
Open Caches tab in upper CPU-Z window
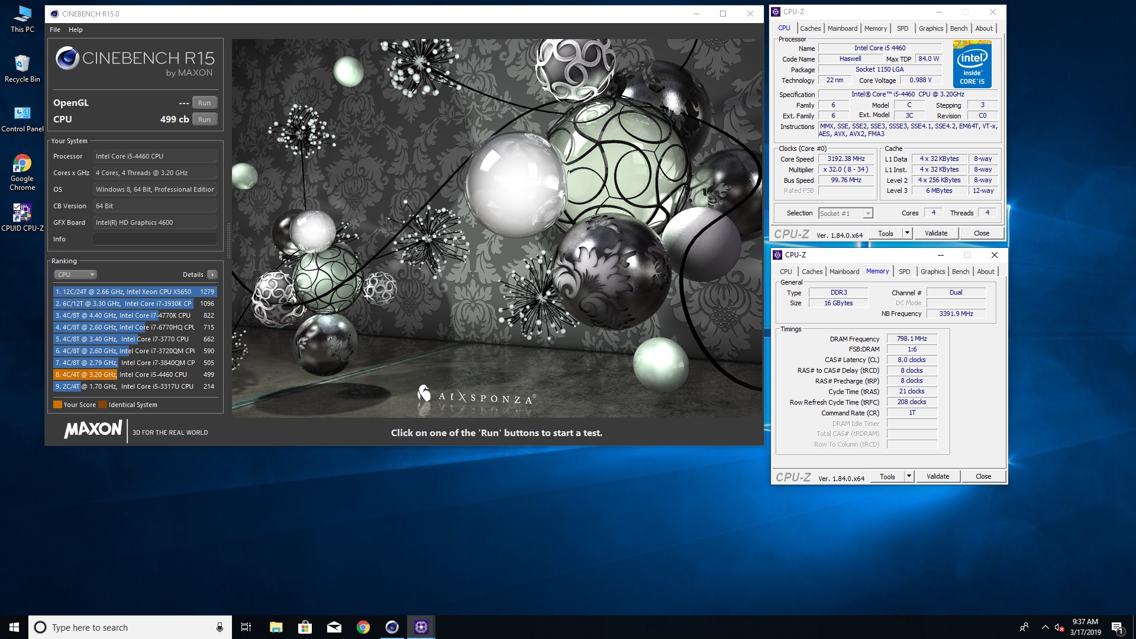click(x=810, y=28)
